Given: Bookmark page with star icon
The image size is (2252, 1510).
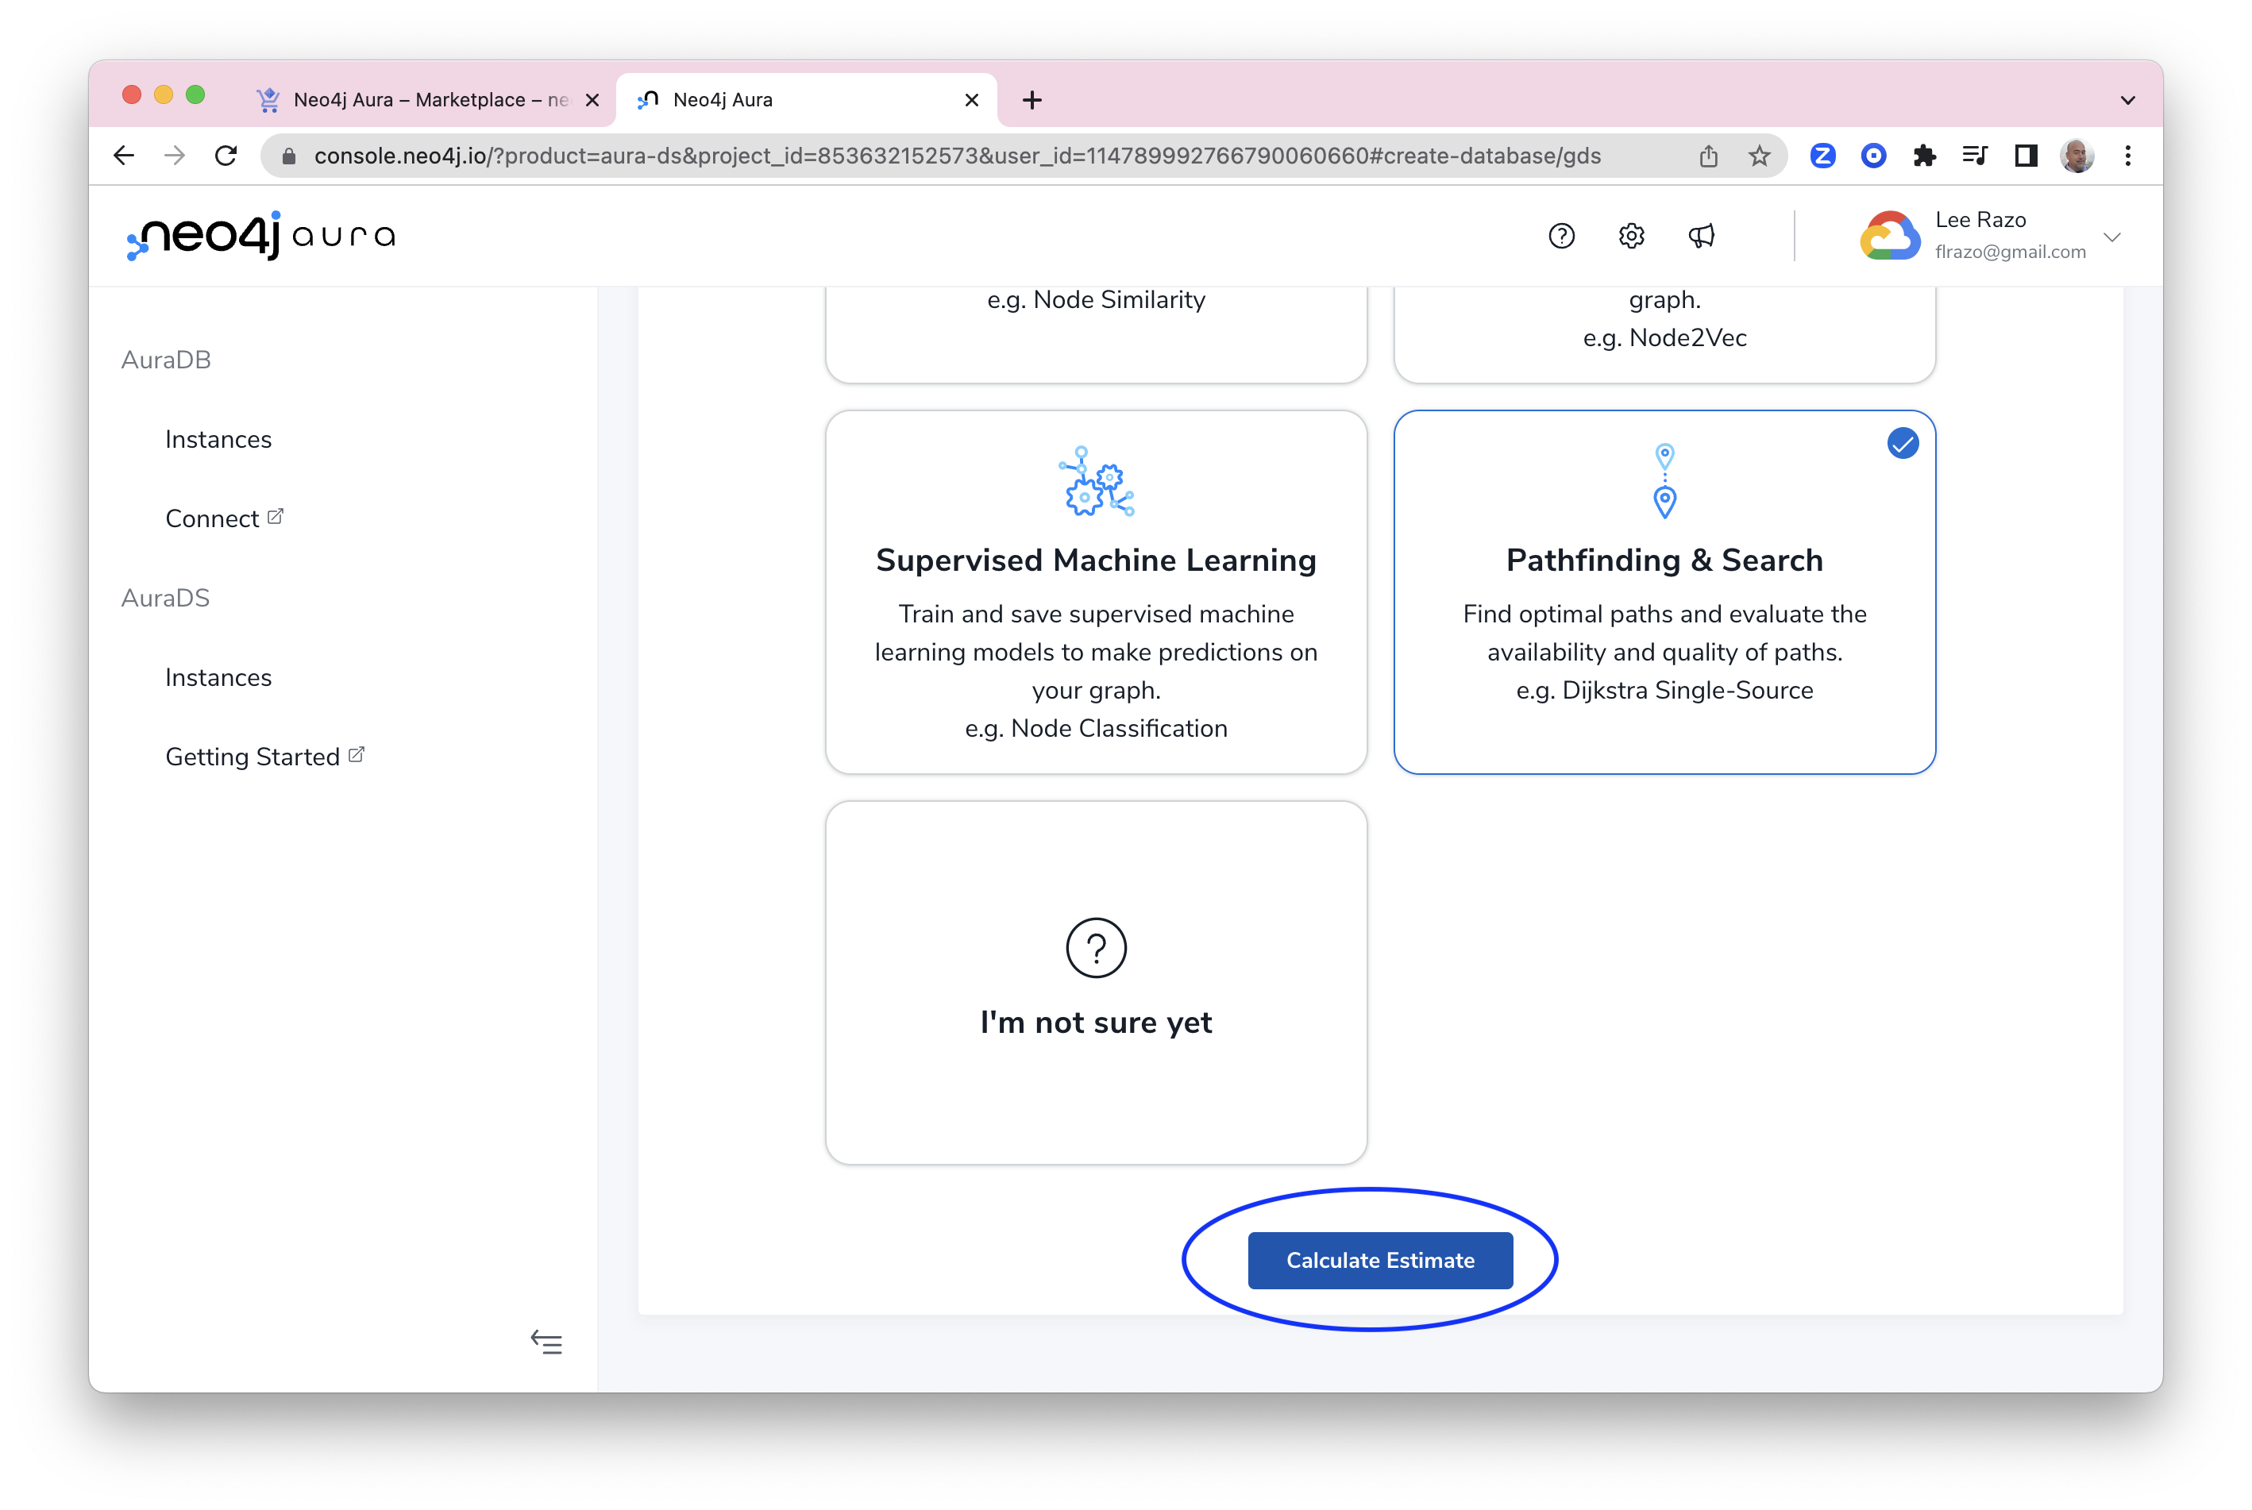Looking at the screenshot, I should pos(1760,156).
